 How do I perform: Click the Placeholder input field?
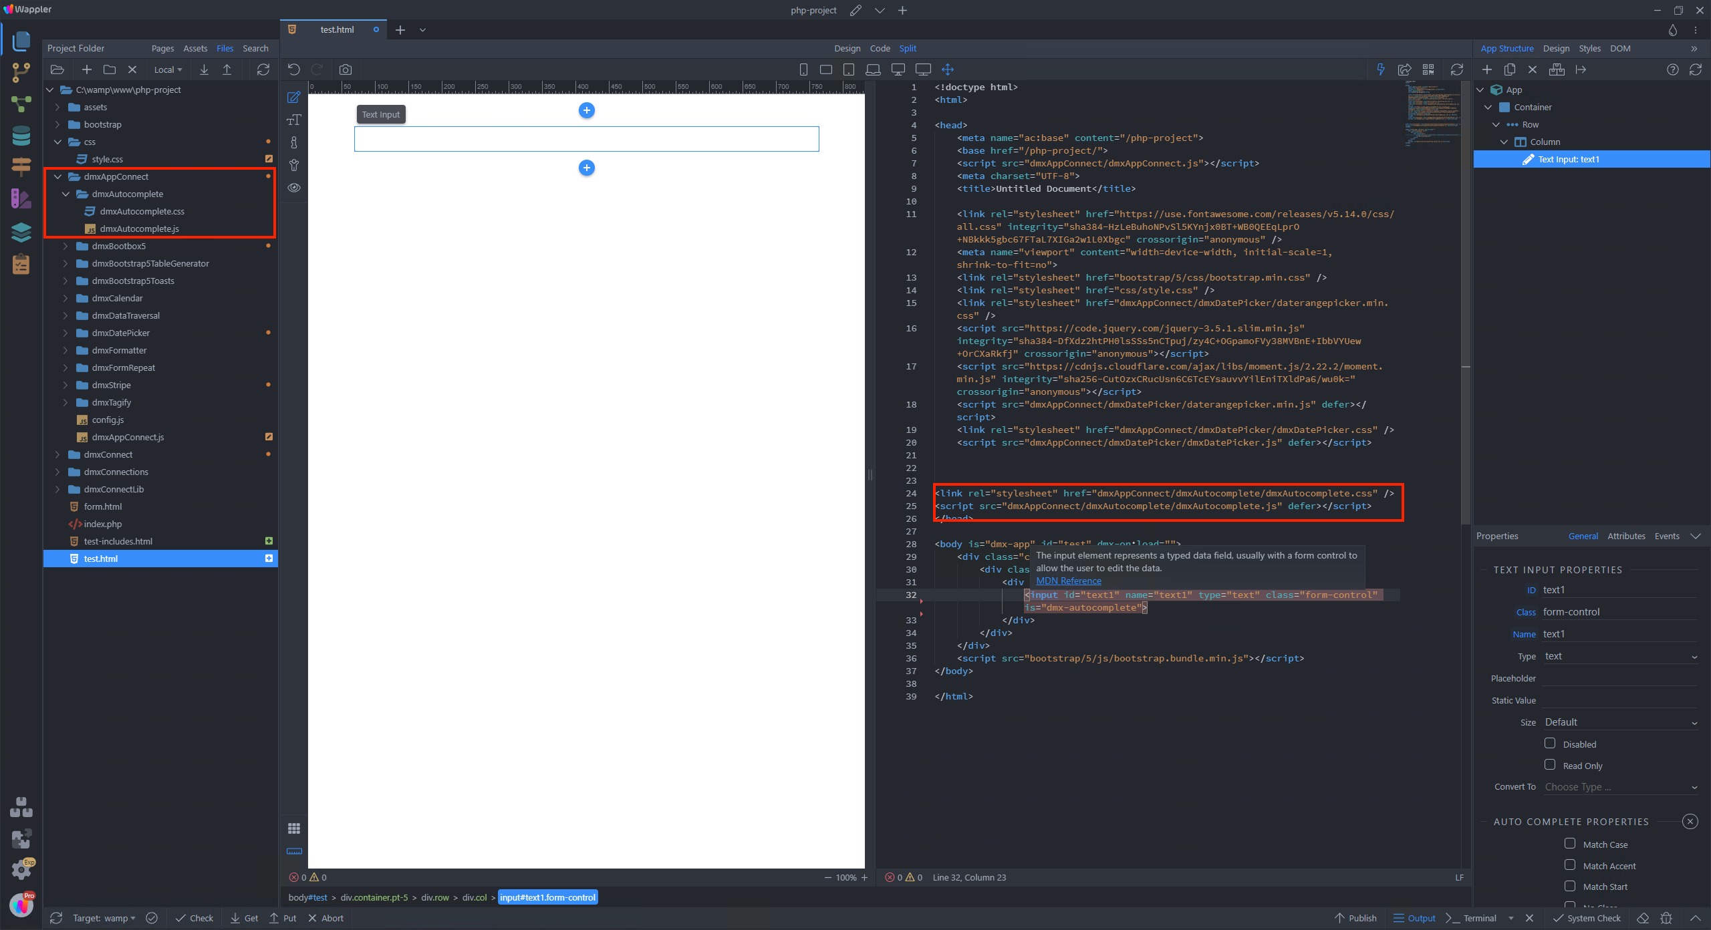point(1620,678)
